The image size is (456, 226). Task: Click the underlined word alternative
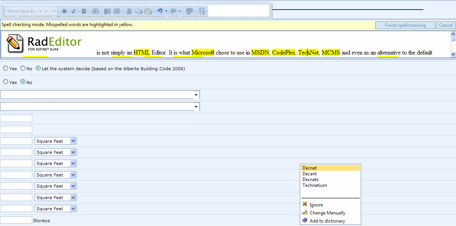[388, 53]
